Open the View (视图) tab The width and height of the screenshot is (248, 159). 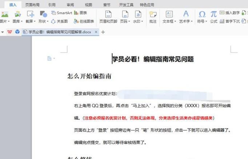(88, 5)
